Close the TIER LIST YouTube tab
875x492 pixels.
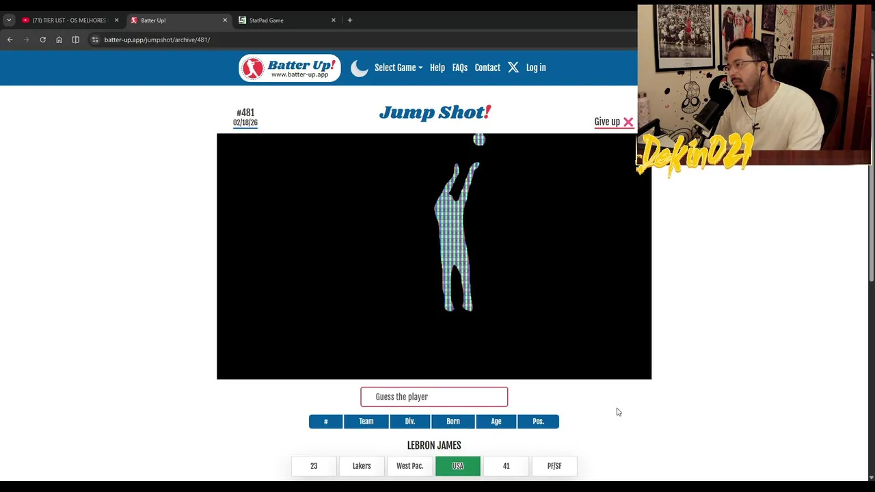(116, 20)
